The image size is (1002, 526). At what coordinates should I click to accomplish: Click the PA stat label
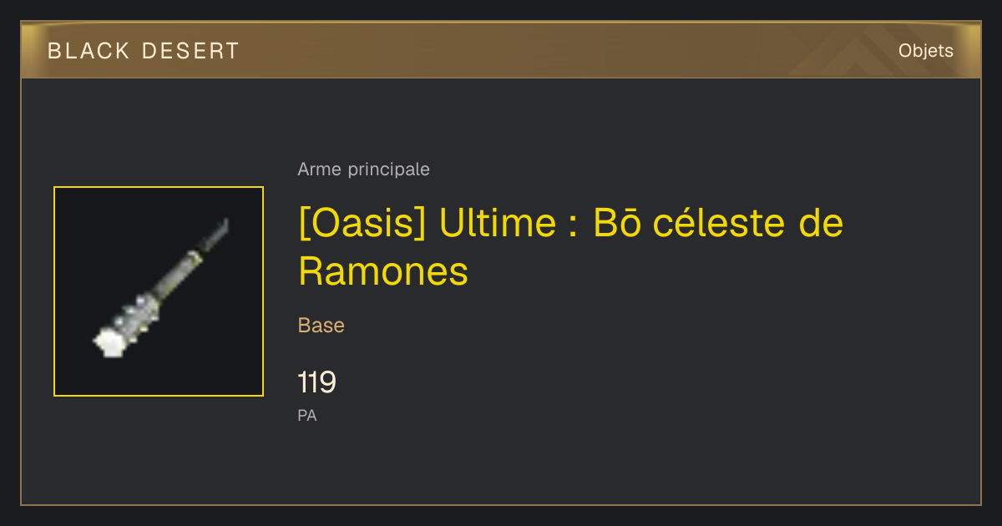307,415
